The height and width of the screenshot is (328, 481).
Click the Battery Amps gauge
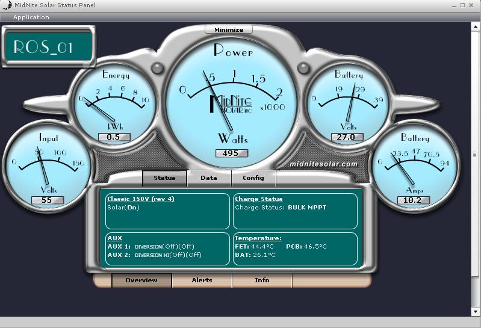[415, 167]
